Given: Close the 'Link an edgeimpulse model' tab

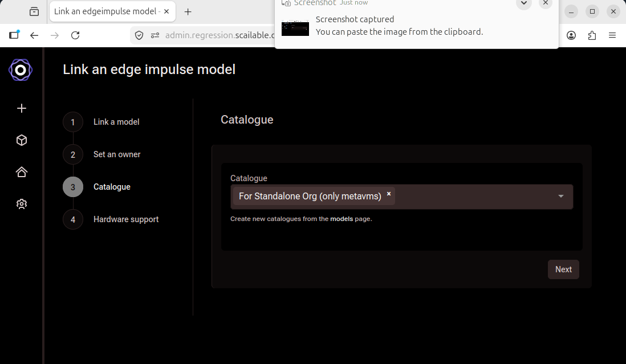Looking at the screenshot, I should (x=166, y=11).
